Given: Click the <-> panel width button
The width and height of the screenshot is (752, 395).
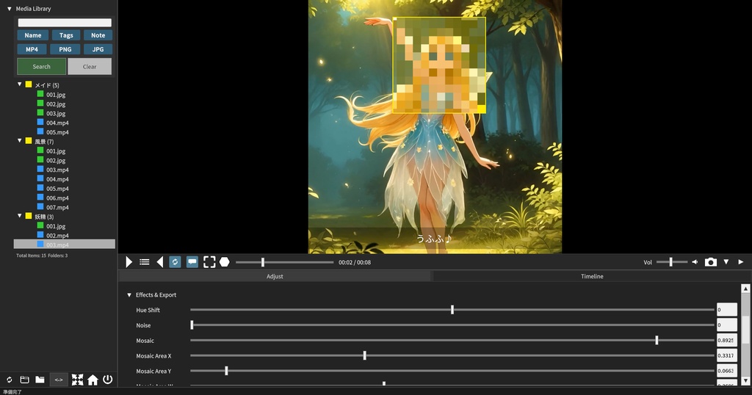Looking at the screenshot, I should (x=59, y=380).
